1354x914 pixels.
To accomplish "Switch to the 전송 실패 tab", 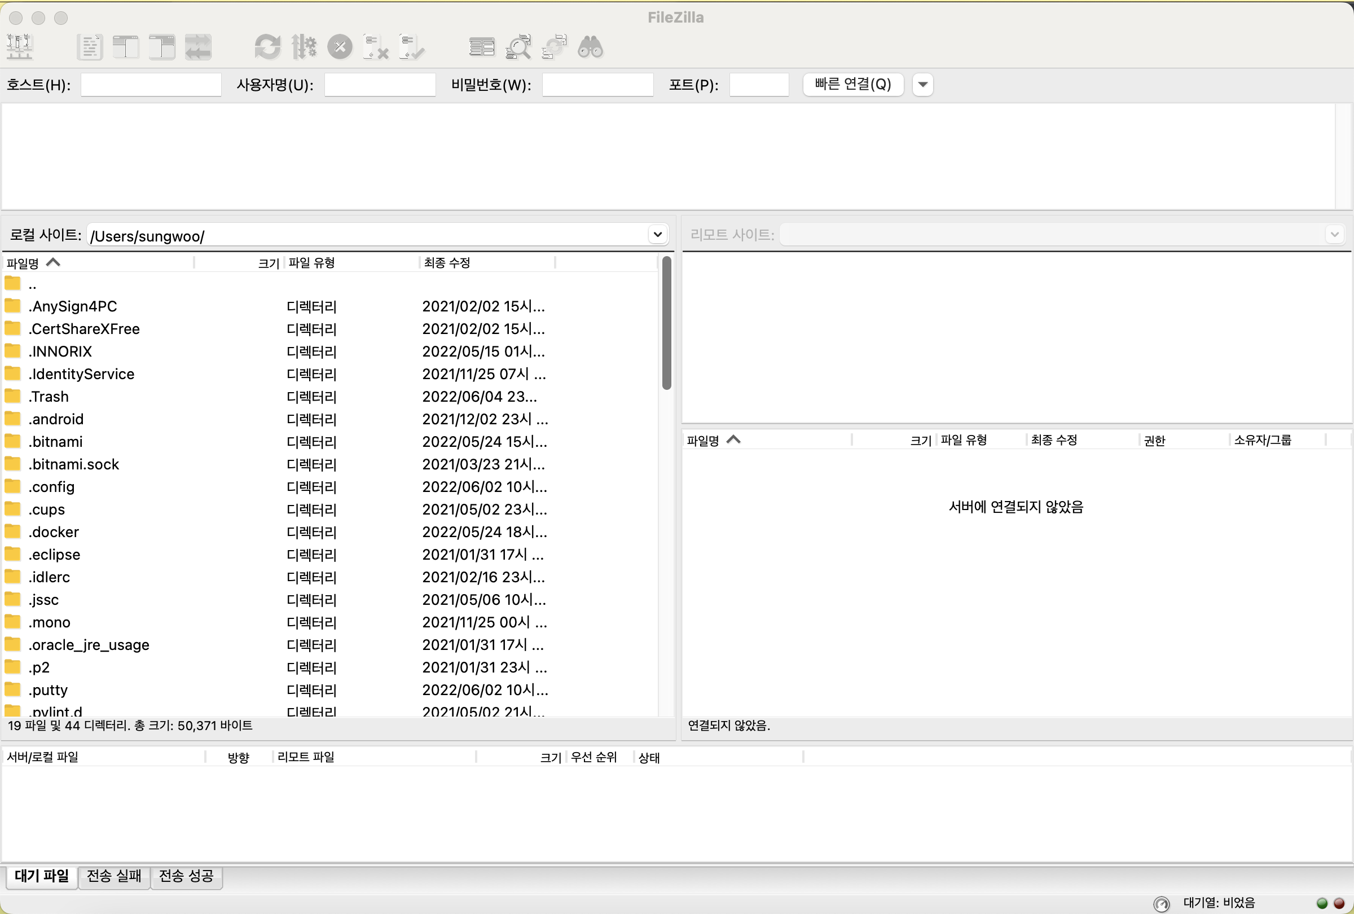I will tap(113, 876).
